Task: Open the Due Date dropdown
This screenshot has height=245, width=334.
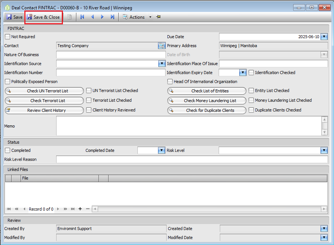Action: [x=324, y=36]
